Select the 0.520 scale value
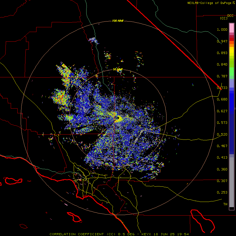The height and width of the screenshot is (236, 236). point(222,135)
